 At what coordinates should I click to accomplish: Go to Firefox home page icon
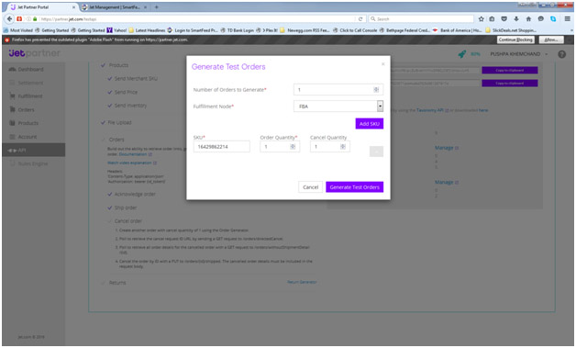click(x=528, y=18)
